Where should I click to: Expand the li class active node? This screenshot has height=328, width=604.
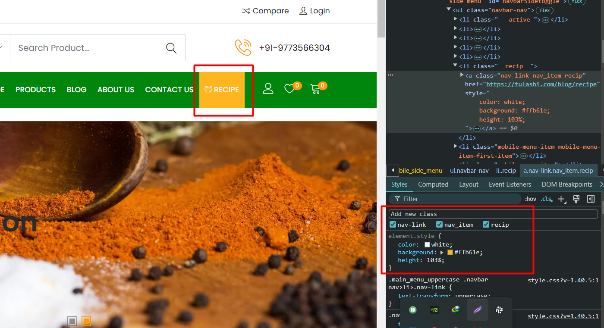click(x=456, y=19)
